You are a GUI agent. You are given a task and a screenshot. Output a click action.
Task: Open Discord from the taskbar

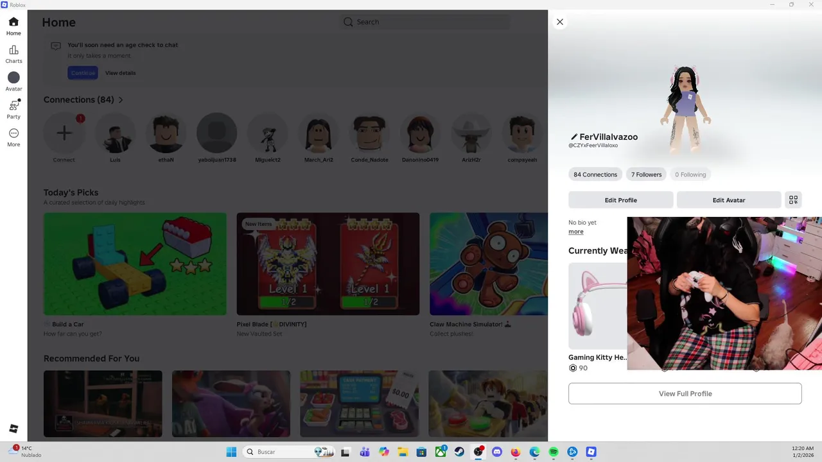pos(496,452)
